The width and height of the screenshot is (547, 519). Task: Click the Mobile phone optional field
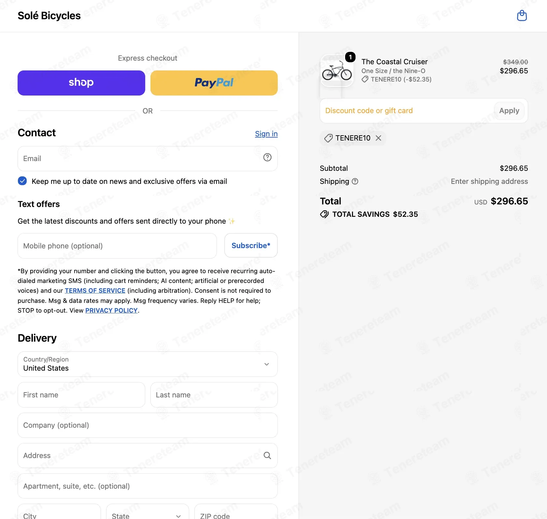tap(117, 246)
